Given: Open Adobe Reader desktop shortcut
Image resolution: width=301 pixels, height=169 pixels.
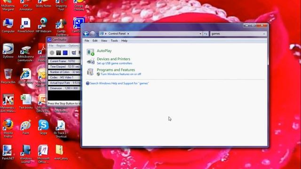Looking at the screenshot, I should pyautogui.click(x=42, y=52).
